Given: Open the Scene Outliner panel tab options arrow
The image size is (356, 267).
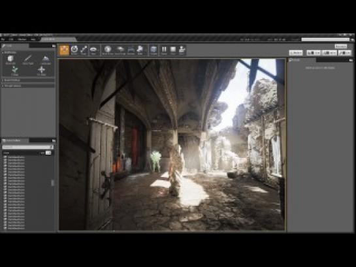Looking at the screenshot, I should point(54,140).
